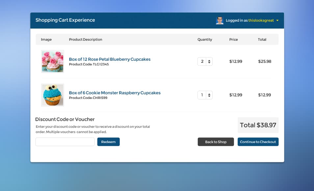Image resolution: width=314 pixels, height=191 pixels.
Task: Decrease quantity arrow for Cookie Monster Raspberry Cupcakes
Action: [x=209, y=96]
